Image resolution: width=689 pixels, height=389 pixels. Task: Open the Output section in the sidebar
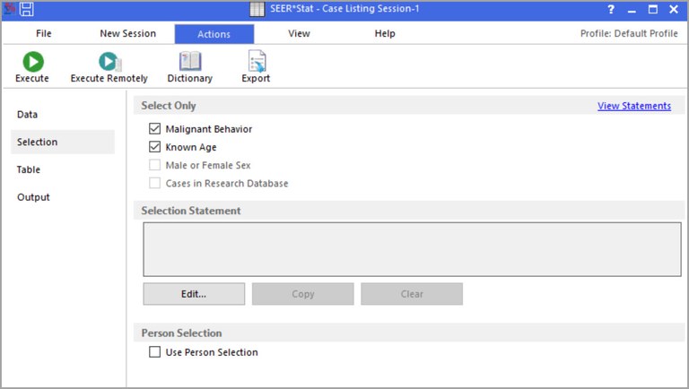pos(33,197)
